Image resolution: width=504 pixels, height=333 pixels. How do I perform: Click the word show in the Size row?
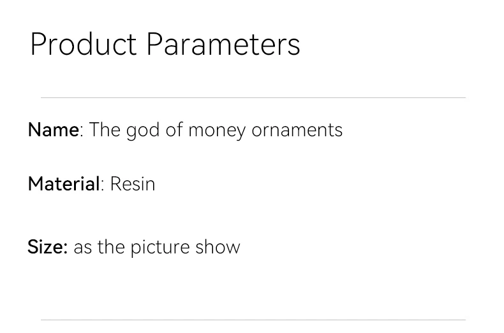pyautogui.click(x=218, y=246)
